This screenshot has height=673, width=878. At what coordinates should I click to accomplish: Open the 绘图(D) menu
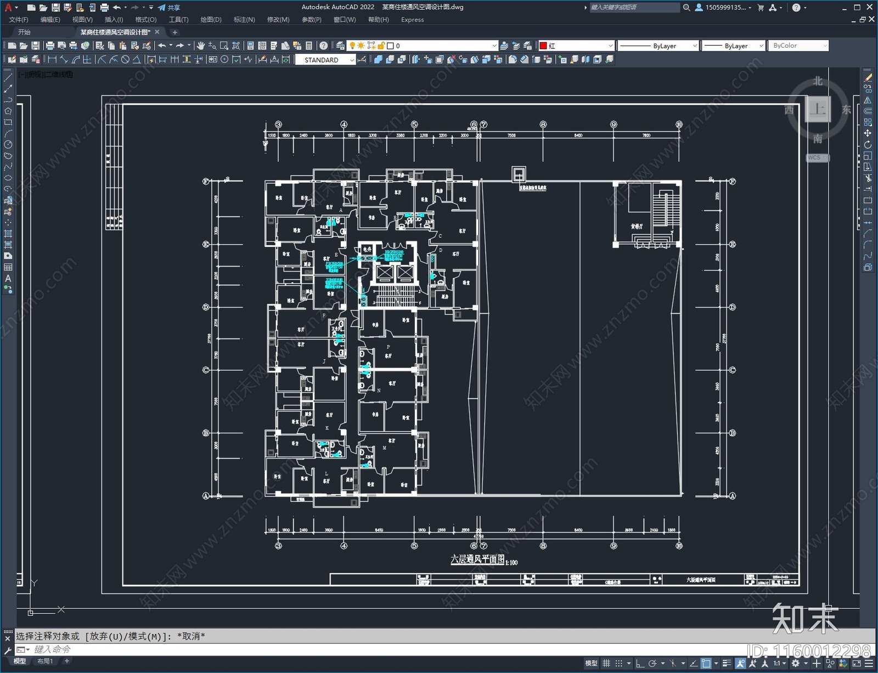click(211, 20)
